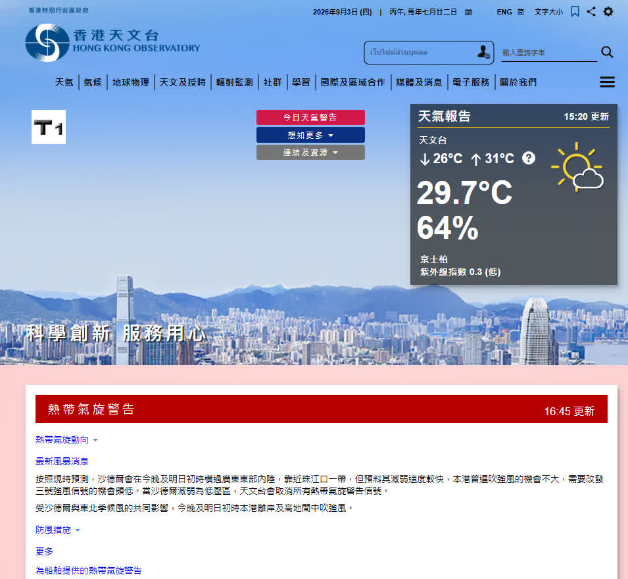
Task: Open 為船舶提供的熱帶氣旋警告 link
Action: (89, 570)
